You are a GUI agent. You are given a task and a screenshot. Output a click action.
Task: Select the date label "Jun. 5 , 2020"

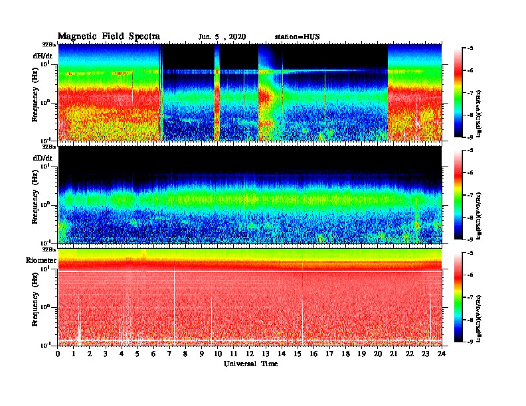click(x=222, y=37)
